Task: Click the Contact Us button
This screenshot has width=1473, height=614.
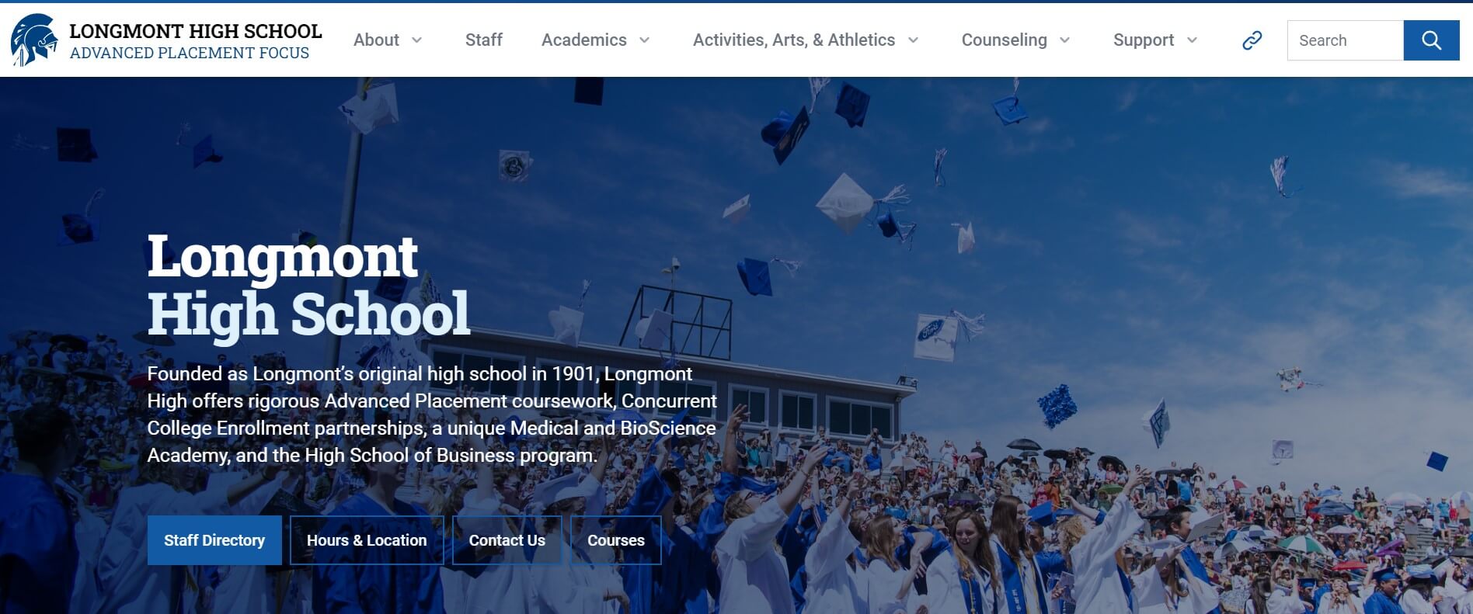Action: [507, 540]
